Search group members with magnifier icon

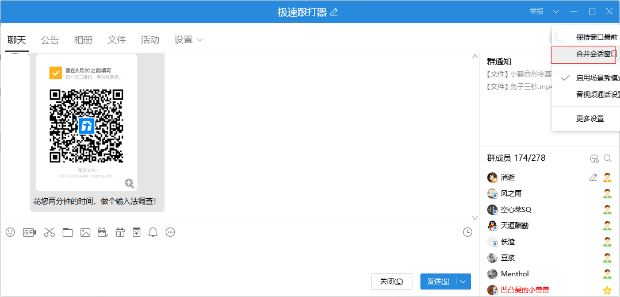point(607,159)
